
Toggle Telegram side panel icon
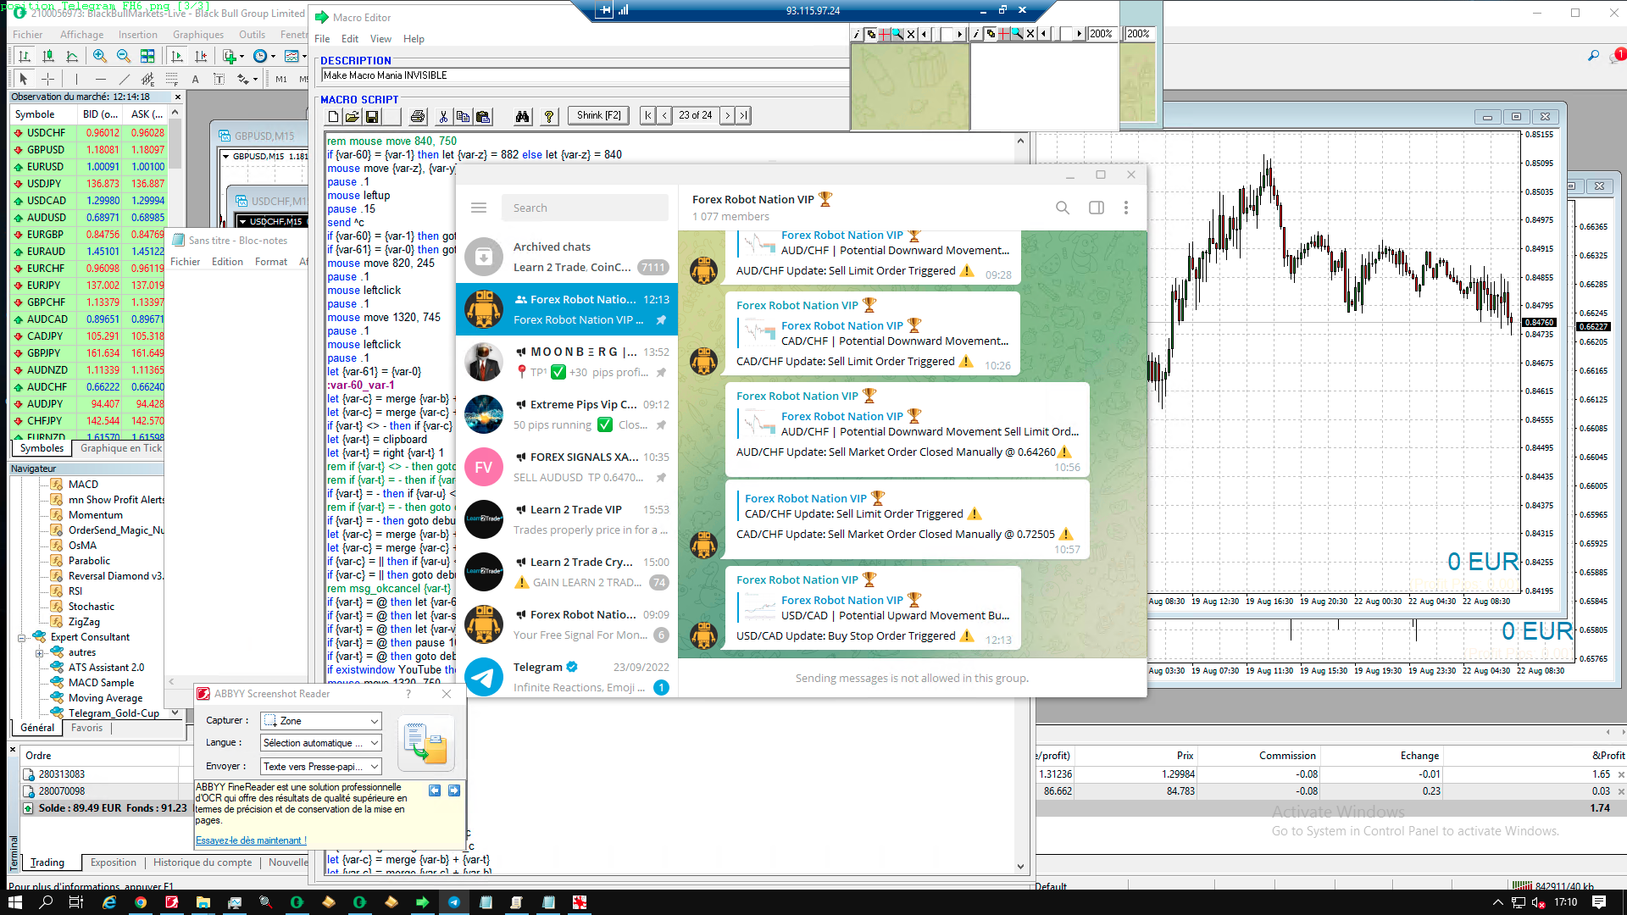click(x=1097, y=208)
